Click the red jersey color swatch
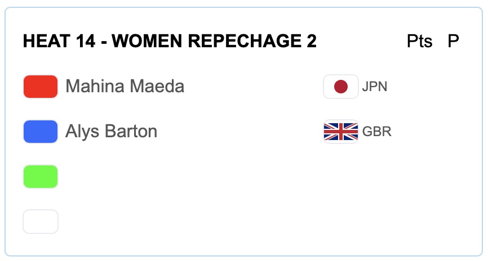Image resolution: width=488 pixels, height=261 pixels. click(x=41, y=87)
